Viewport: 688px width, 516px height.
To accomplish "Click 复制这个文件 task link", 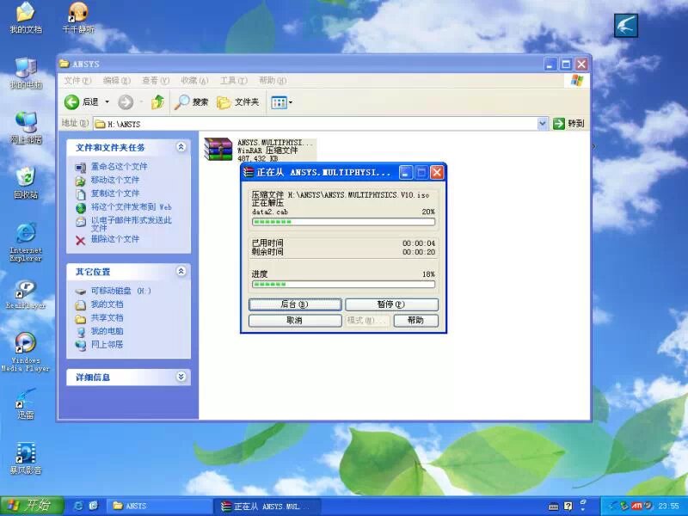I will click(115, 193).
